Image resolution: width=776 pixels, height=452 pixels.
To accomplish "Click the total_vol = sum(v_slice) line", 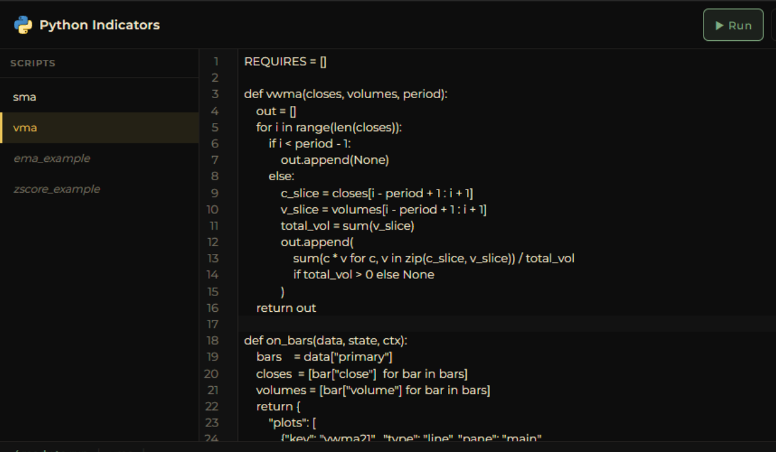I will (347, 226).
